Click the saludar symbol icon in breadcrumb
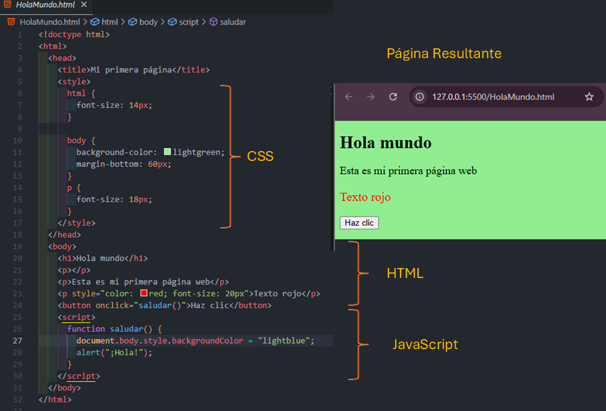The width and height of the screenshot is (606, 411). [x=213, y=22]
